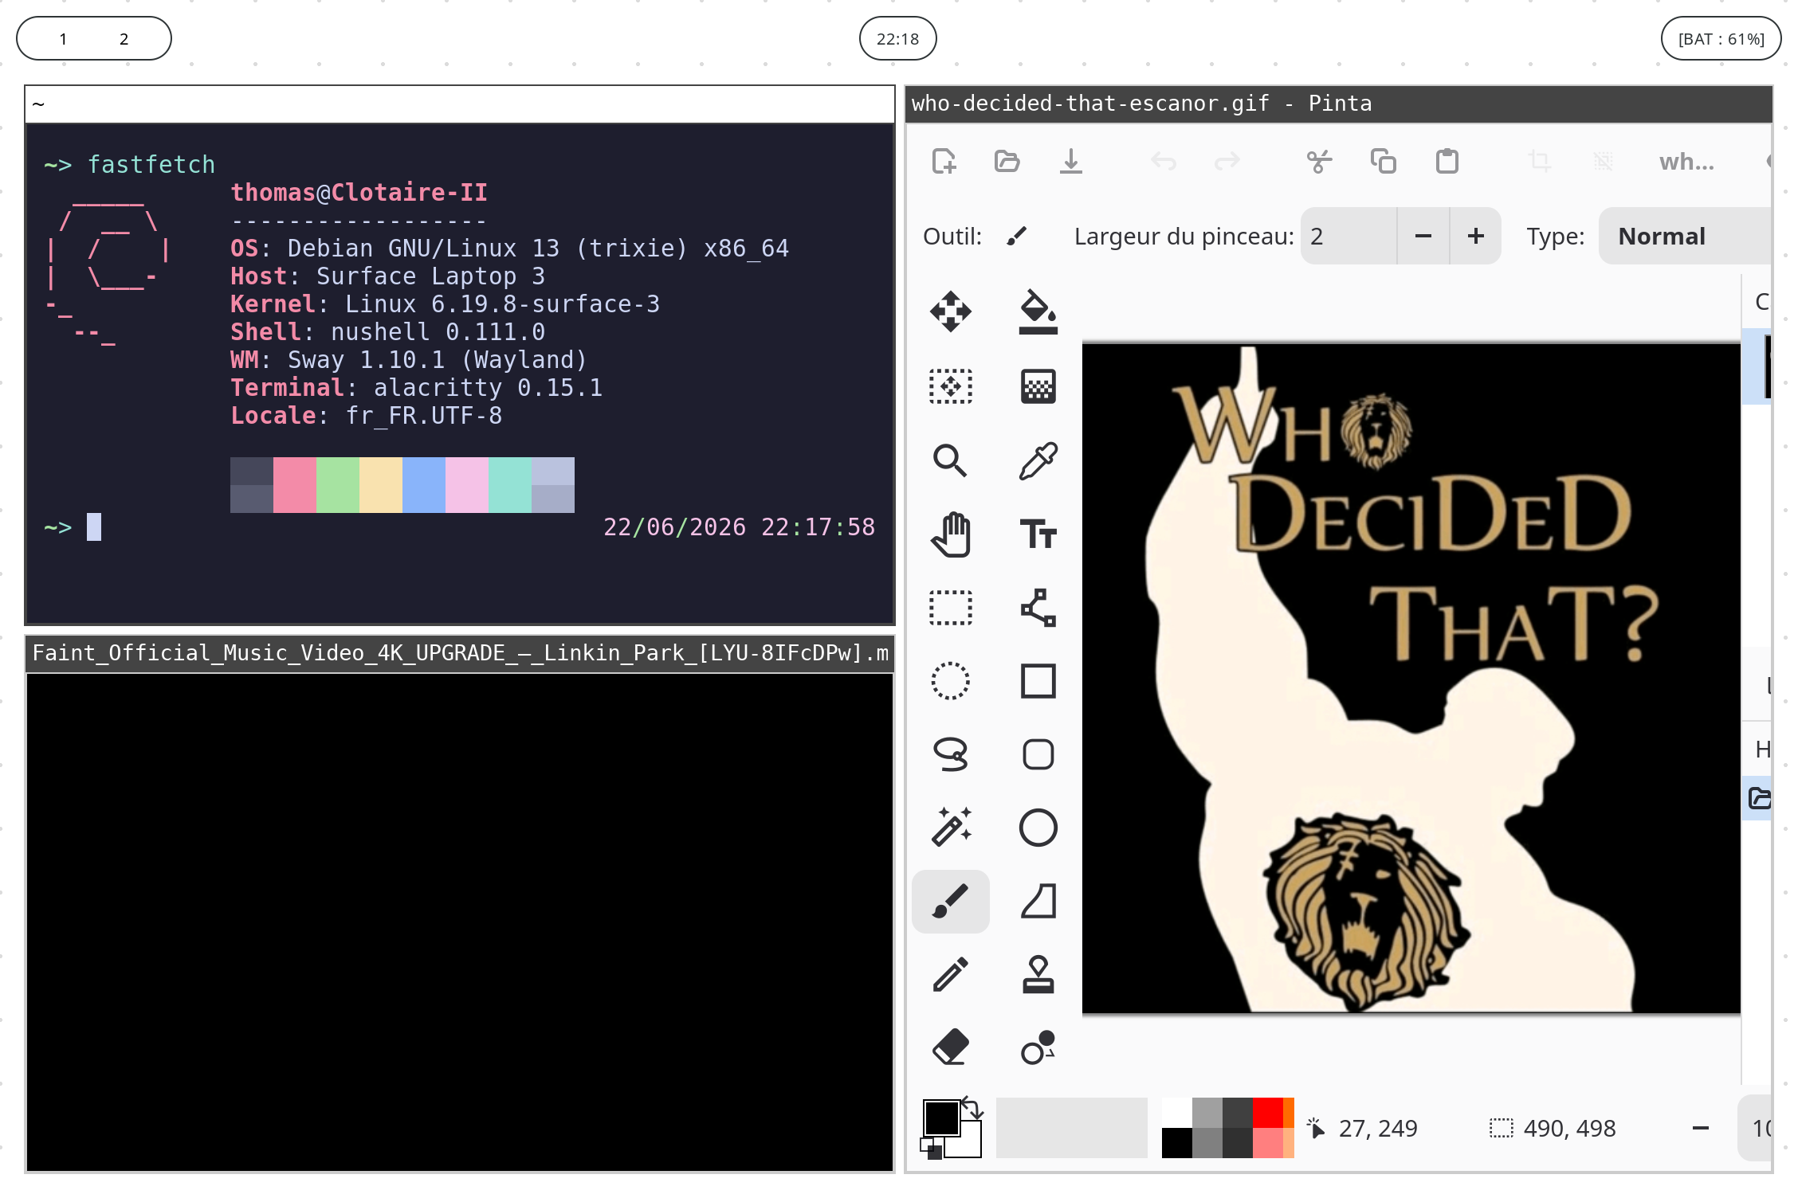Open the black primary color swatch
Viewport: 1798px width, 1198px height.
941,1118
